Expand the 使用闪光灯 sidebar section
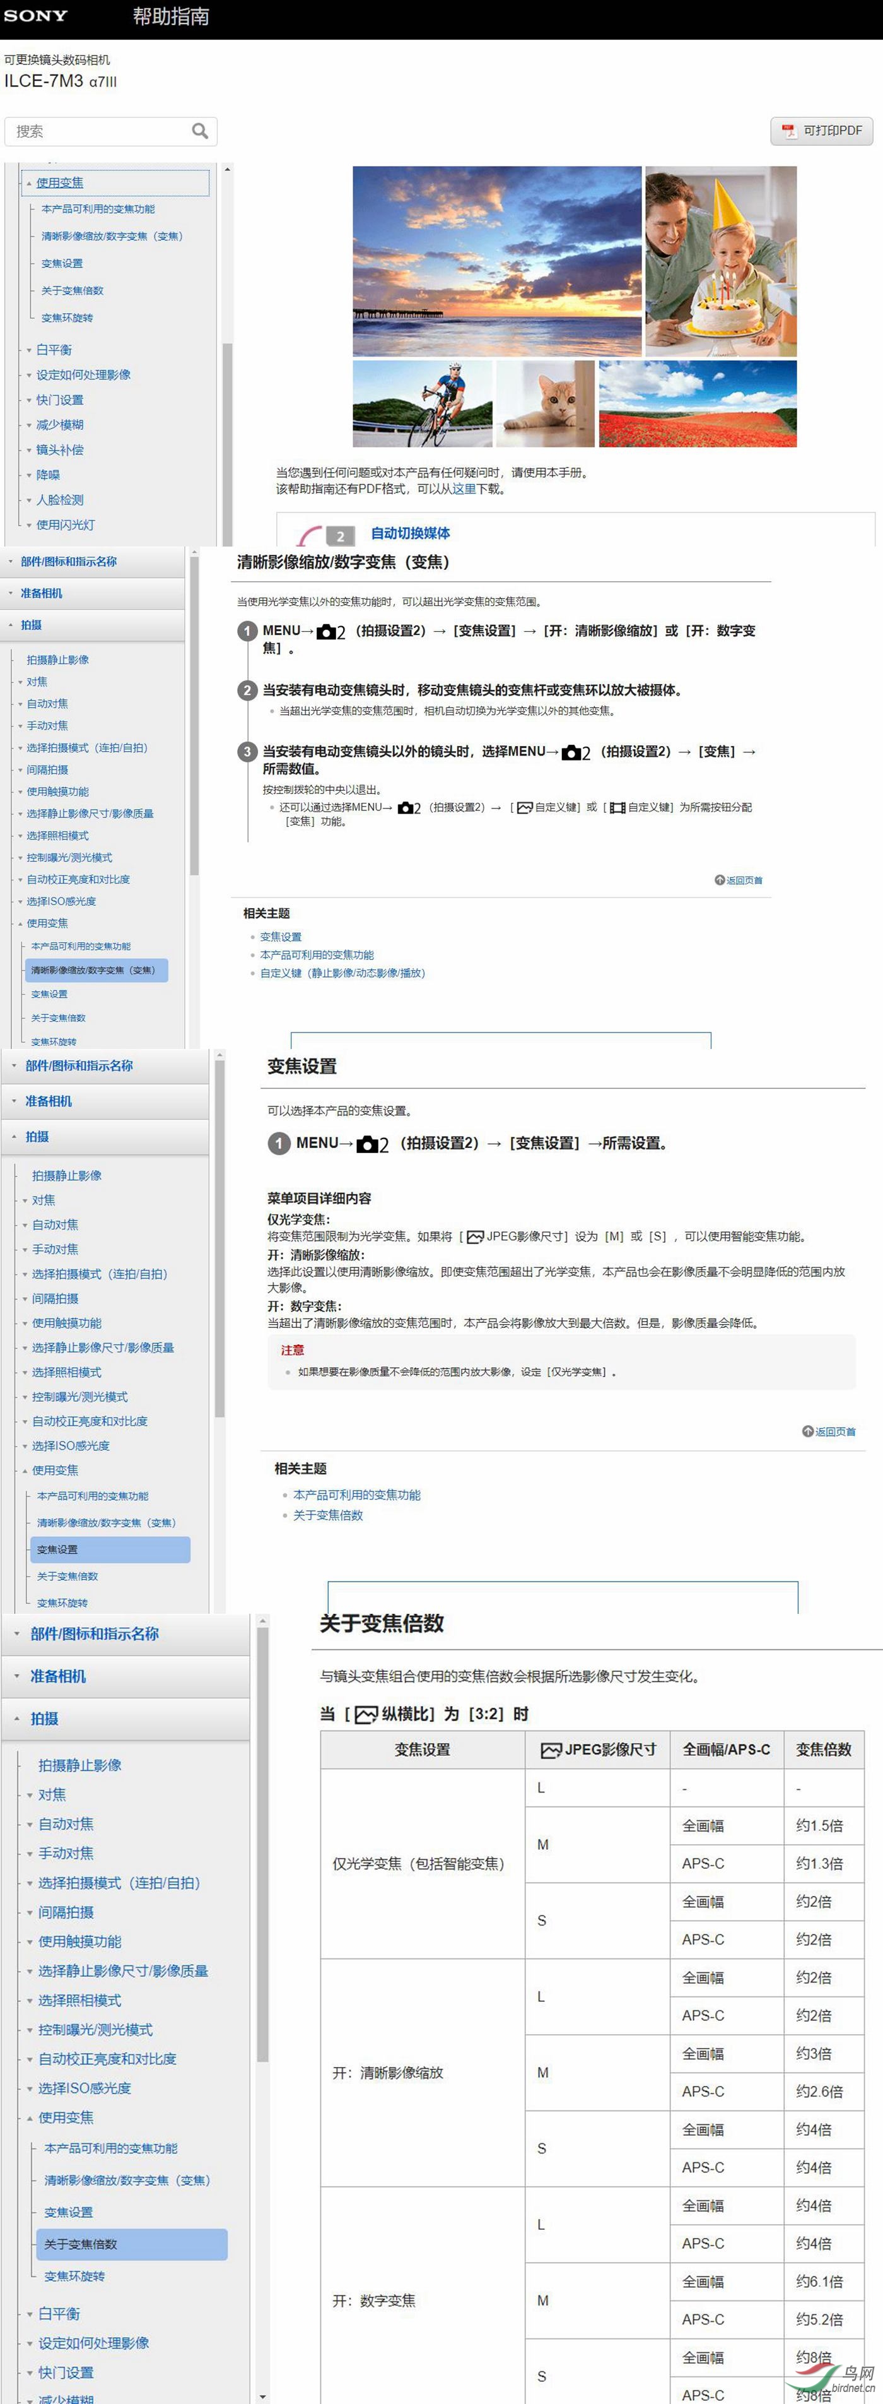883x2404 pixels. point(65,524)
